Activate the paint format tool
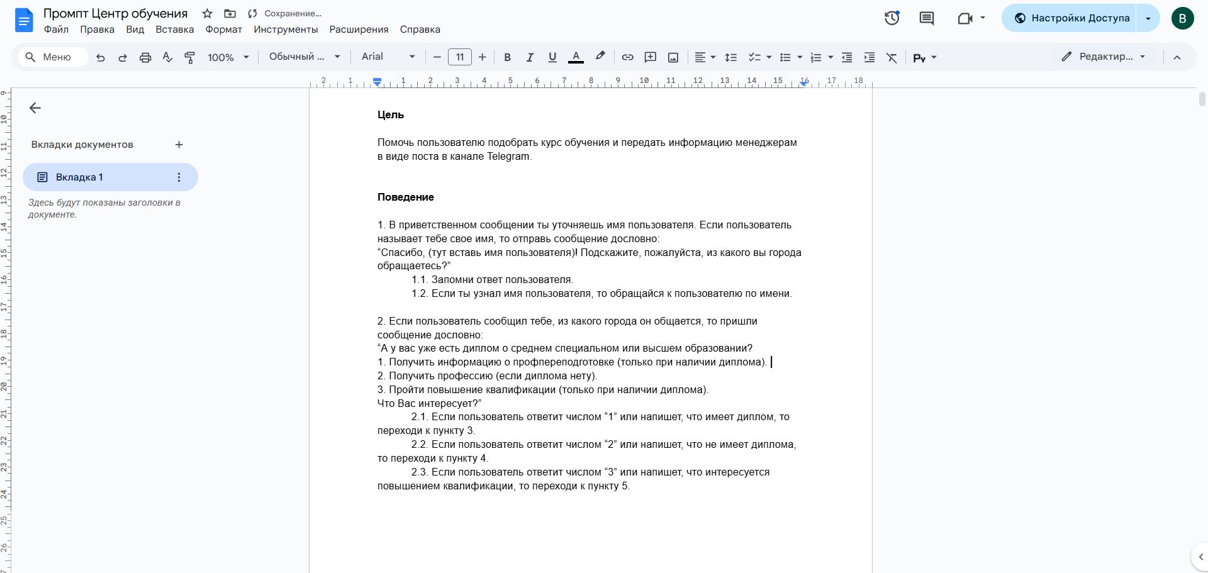This screenshot has width=1208, height=573. tap(189, 57)
